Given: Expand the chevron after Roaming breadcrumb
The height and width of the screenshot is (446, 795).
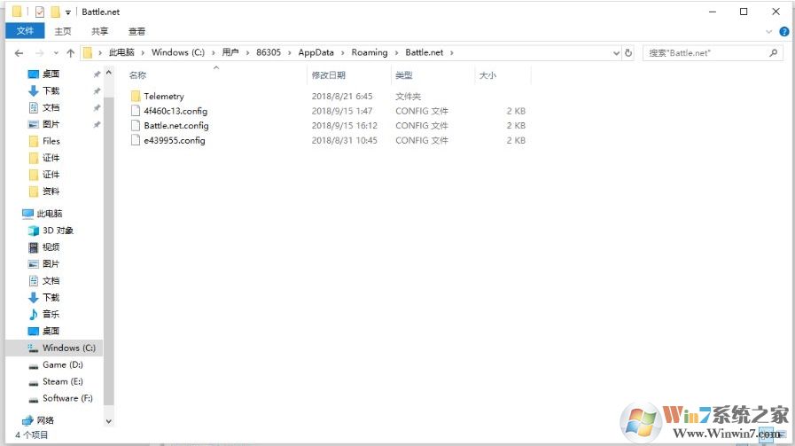Looking at the screenshot, I should pos(396,53).
